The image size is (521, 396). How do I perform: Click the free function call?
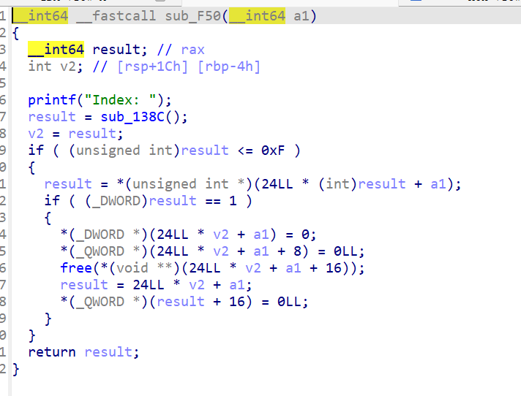tap(76, 268)
